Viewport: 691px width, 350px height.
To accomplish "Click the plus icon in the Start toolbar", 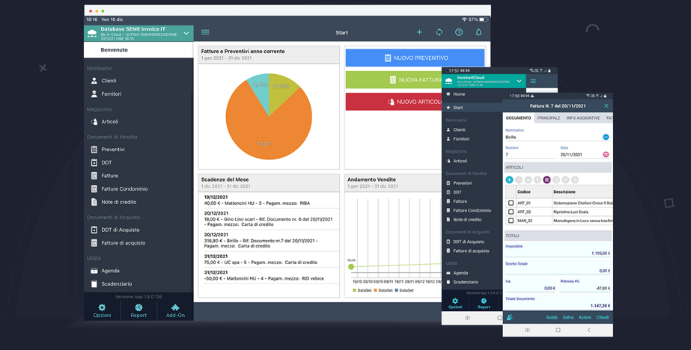I will (x=419, y=32).
